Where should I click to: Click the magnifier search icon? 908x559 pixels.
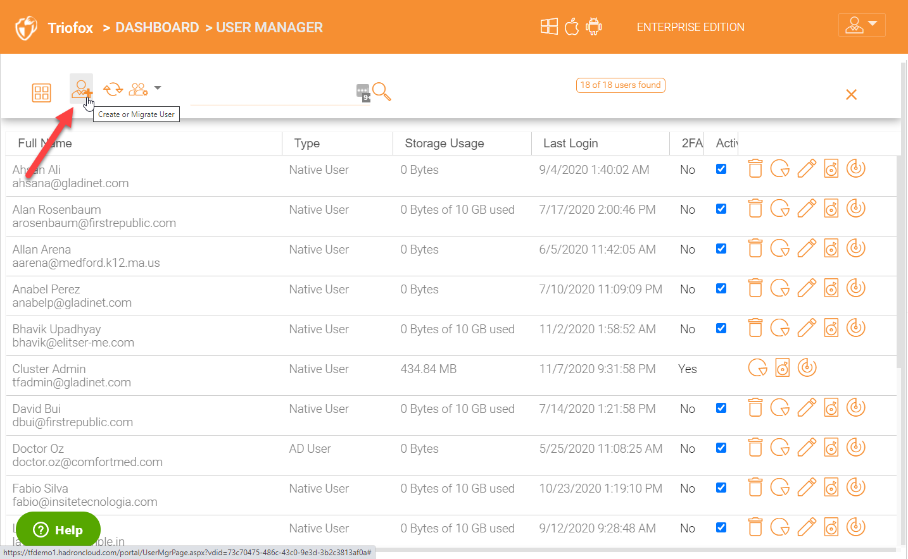pos(382,92)
